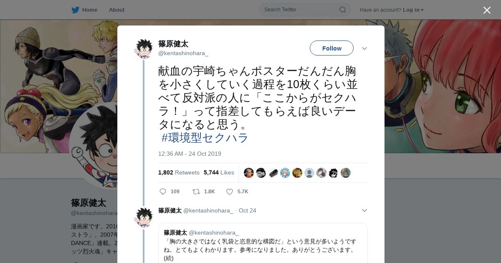Open 篠原健太 avatar at top of tweet
The width and height of the screenshot is (501, 263).
(x=144, y=49)
